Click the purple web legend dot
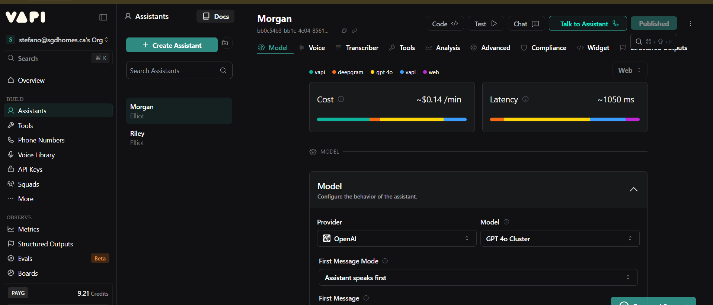 point(425,72)
